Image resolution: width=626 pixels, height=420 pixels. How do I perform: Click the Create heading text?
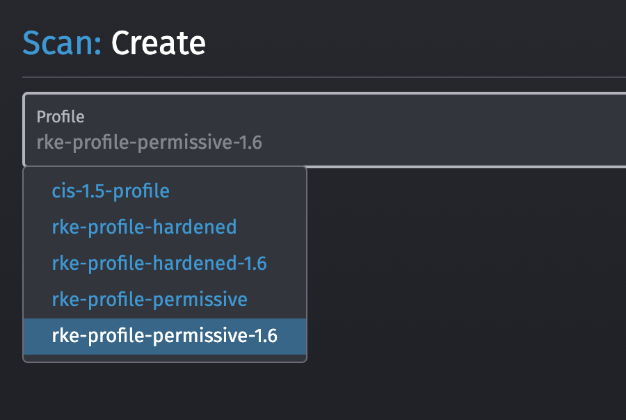pos(158,43)
